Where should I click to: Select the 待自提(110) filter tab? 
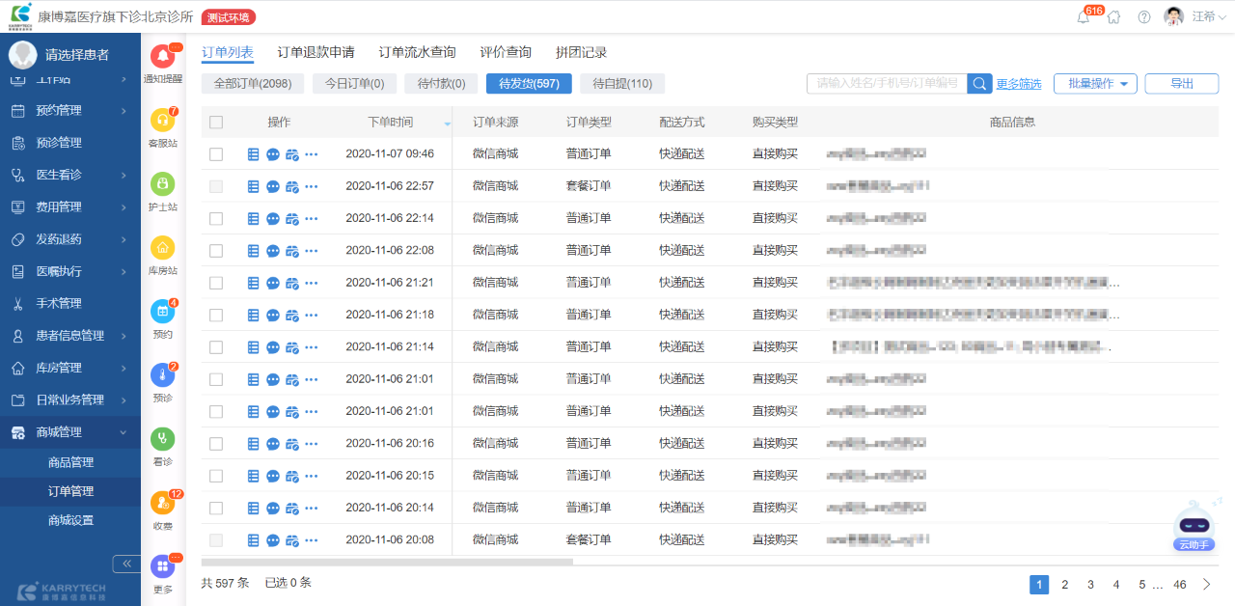click(621, 84)
